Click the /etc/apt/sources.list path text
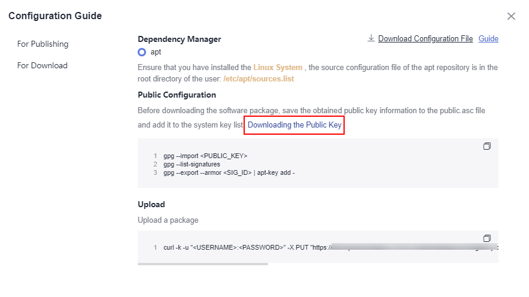This screenshot has width=529, height=297. point(259,78)
